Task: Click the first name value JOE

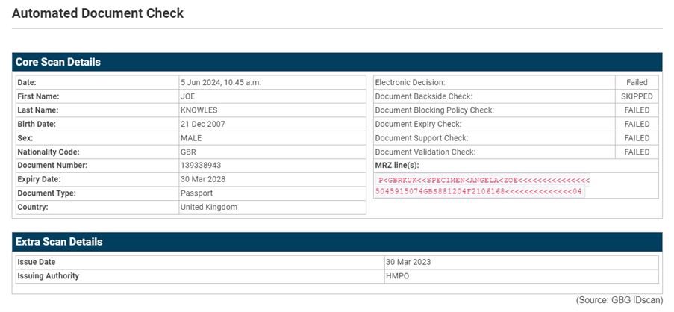Action: pos(188,96)
